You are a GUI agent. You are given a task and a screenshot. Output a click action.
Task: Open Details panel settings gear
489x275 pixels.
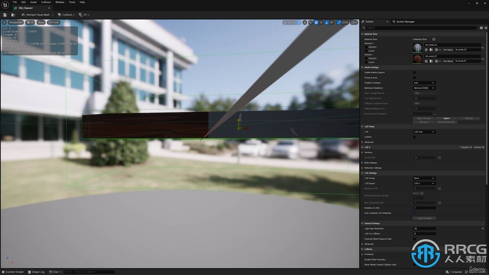pyautogui.click(x=486, y=28)
